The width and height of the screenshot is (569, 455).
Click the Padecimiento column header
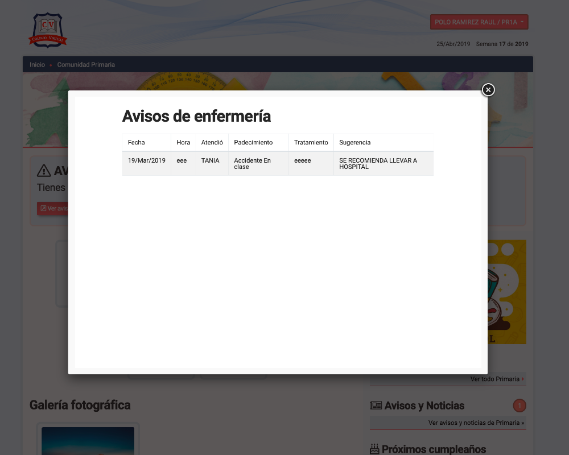(x=253, y=142)
